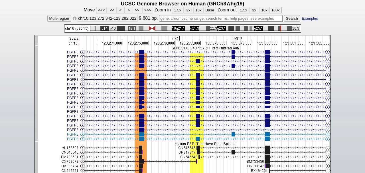Move view left with << button
Viewport: 365px width, 173px height.
[x=112, y=10]
